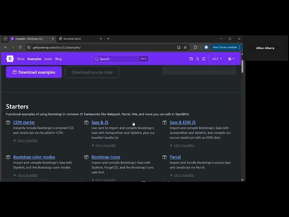Switch to the Examples - Bootstrap v5.3 tab

point(32,39)
